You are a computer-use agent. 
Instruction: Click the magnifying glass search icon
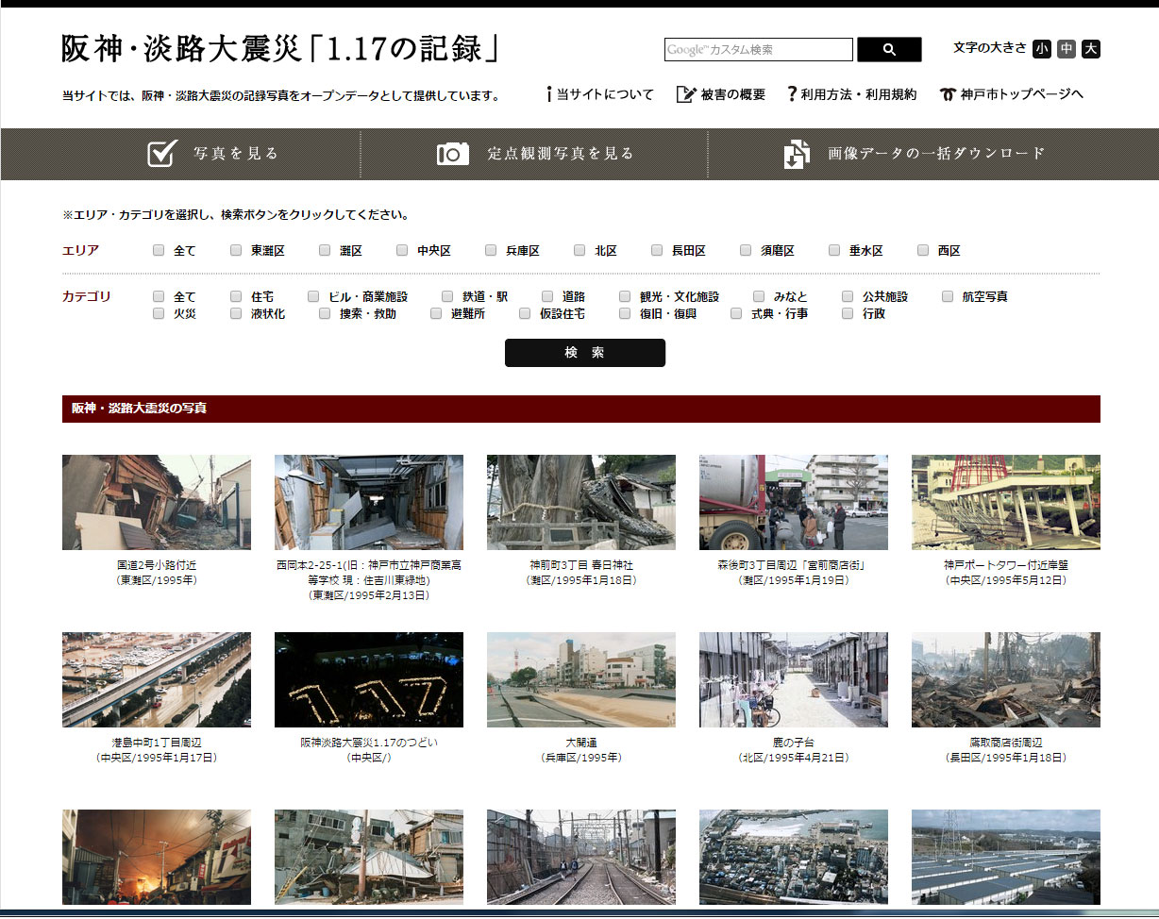[888, 49]
